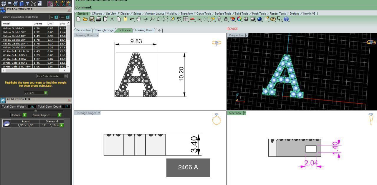Click the 3D cube icon in top-left toolbar
Viewport: 377px width, 185px height.
(16, 4)
